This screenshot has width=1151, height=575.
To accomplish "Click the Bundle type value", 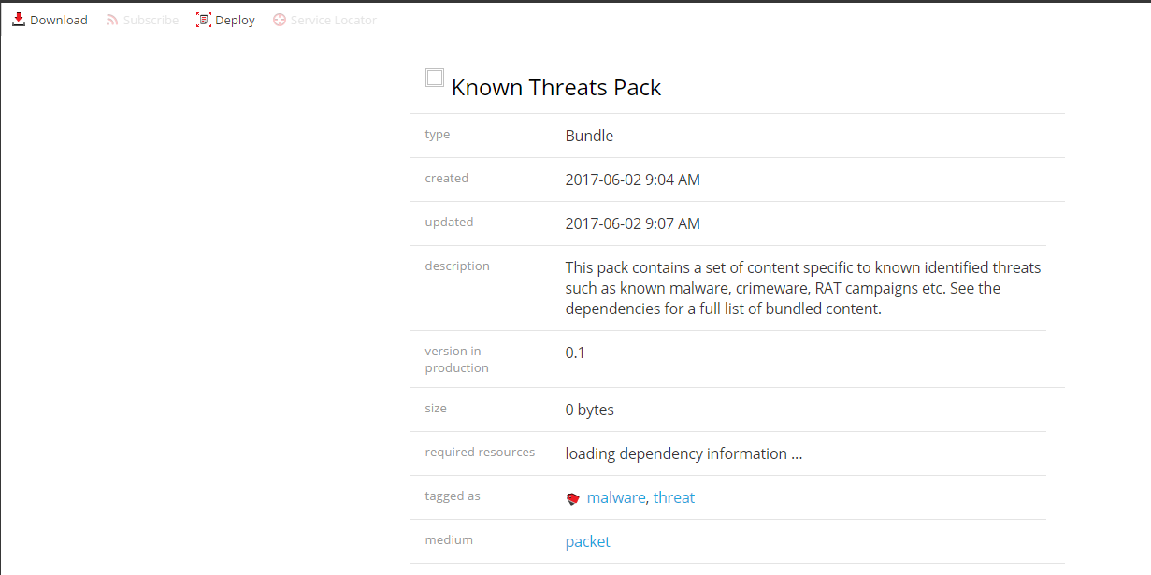I will pos(589,136).
